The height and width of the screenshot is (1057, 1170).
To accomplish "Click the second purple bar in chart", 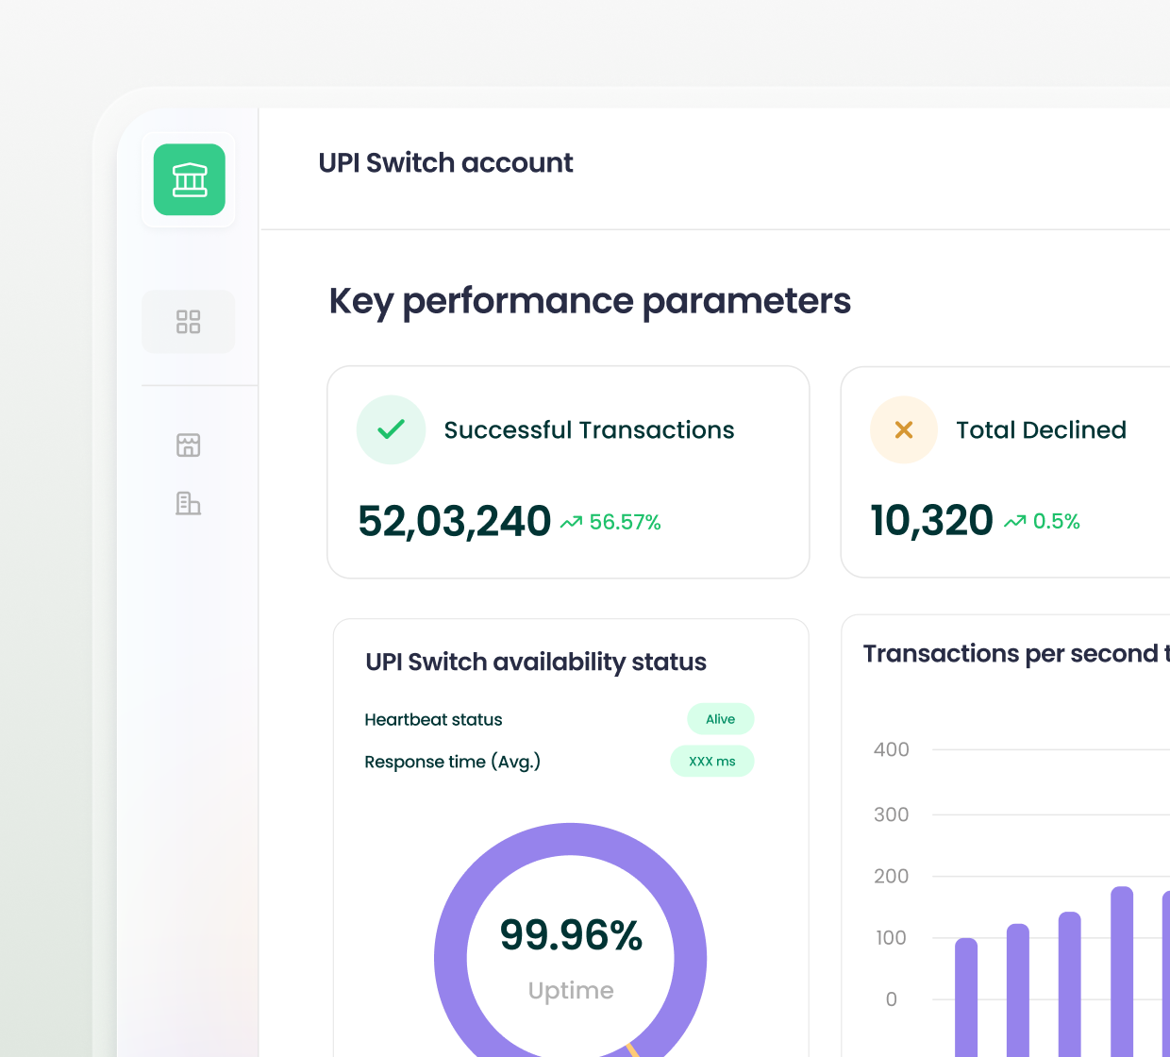I will pos(1018,990).
